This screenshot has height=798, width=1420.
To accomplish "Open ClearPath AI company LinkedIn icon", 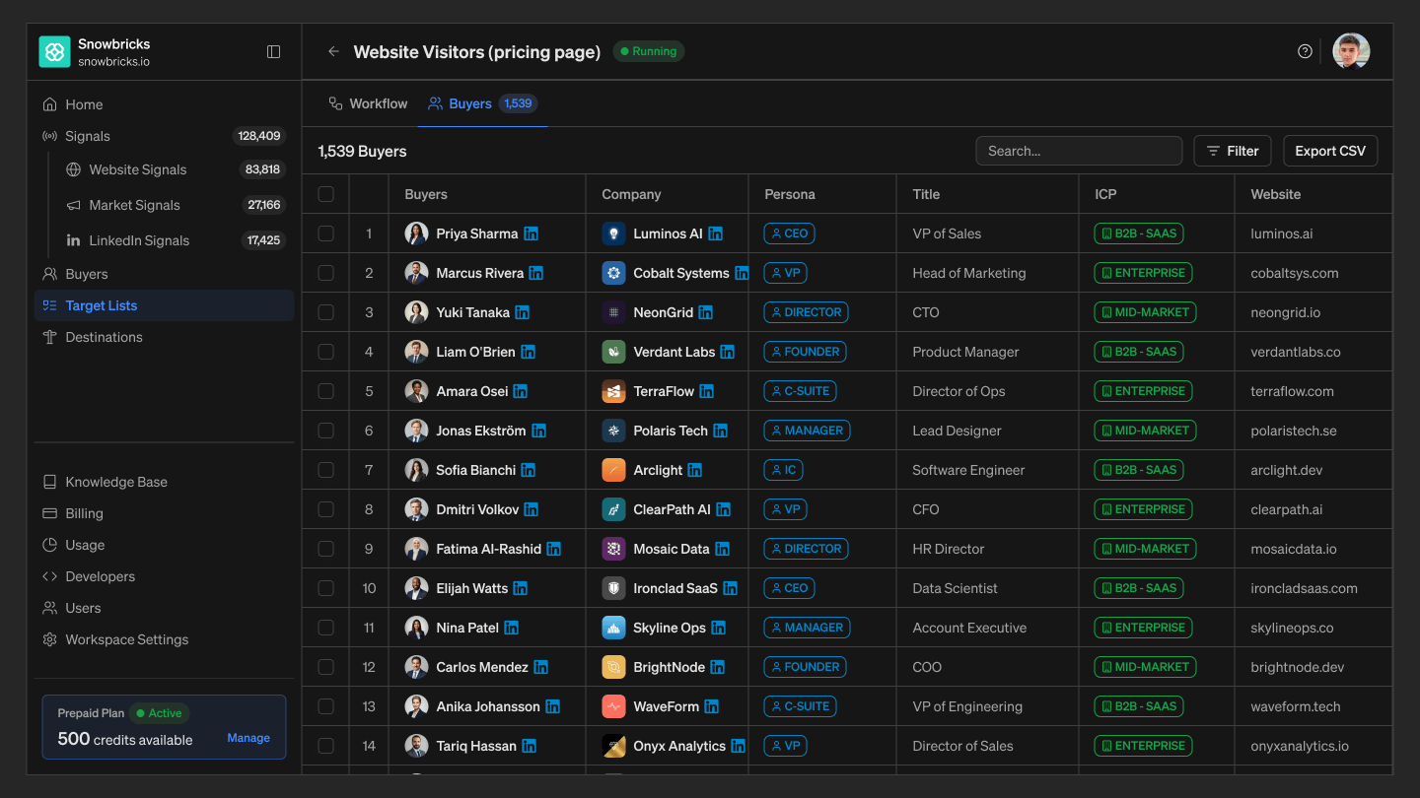I will coord(724,509).
